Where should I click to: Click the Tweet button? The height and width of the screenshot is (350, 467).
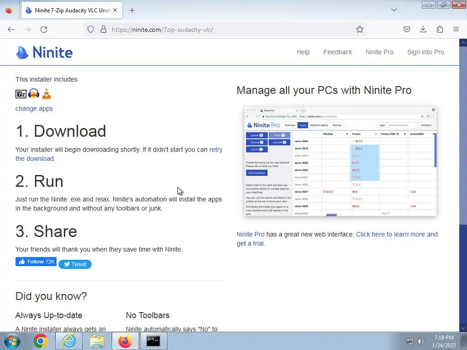point(75,264)
